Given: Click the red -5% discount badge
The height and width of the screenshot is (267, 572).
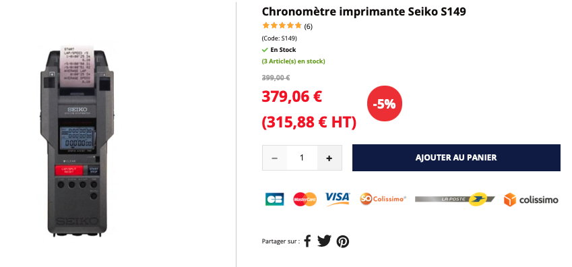Looking at the screenshot, I should pos(384,104).
